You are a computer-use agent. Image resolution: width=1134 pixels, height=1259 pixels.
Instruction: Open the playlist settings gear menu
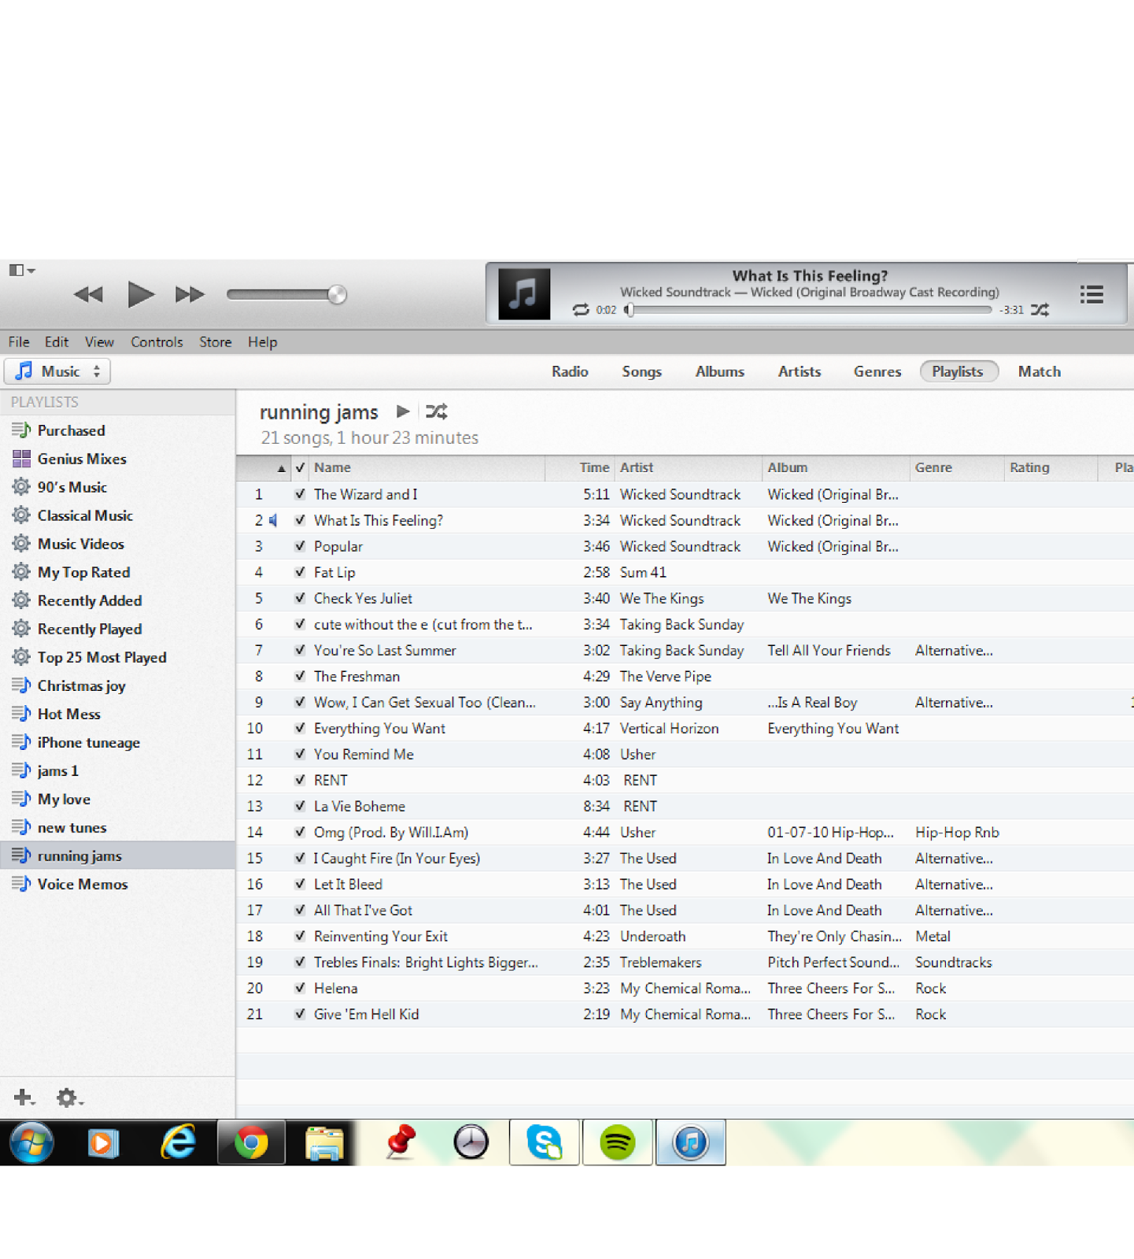69,1097
